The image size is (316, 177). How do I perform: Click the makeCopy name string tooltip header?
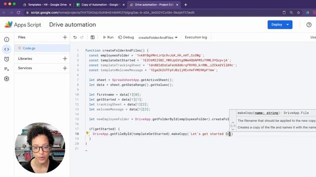click(x=273, y=113)
